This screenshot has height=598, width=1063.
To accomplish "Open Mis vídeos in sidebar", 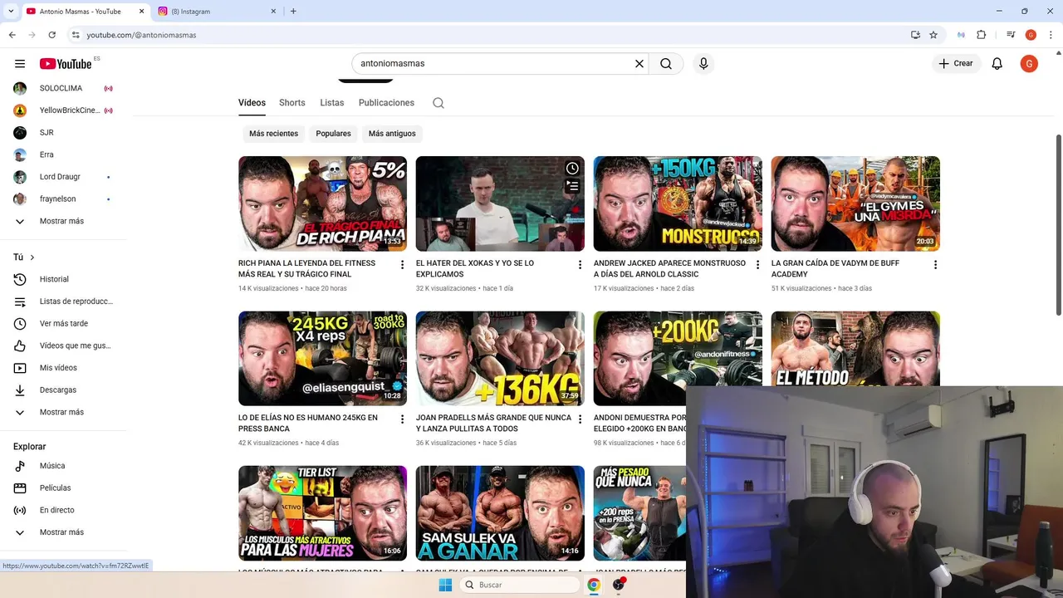I will (63, 368).
